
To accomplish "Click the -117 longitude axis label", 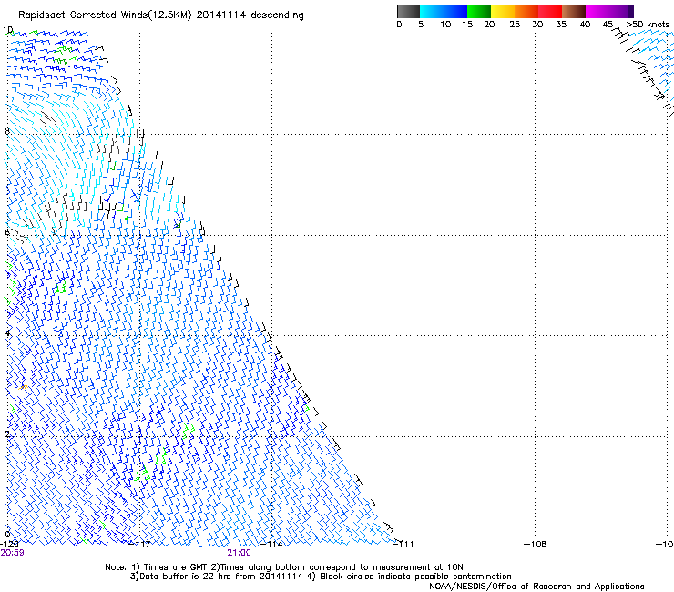I will [139, 545].
